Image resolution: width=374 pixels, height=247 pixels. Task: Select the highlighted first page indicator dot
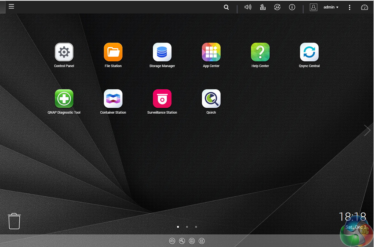178,227
